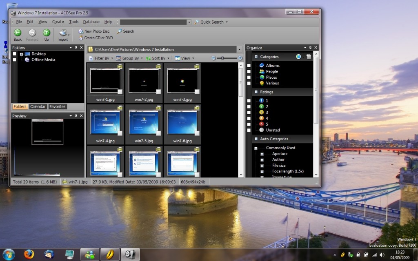Switch to the Calendar tab
Viewport: 418px width, 261px height.
pos(38,106)
